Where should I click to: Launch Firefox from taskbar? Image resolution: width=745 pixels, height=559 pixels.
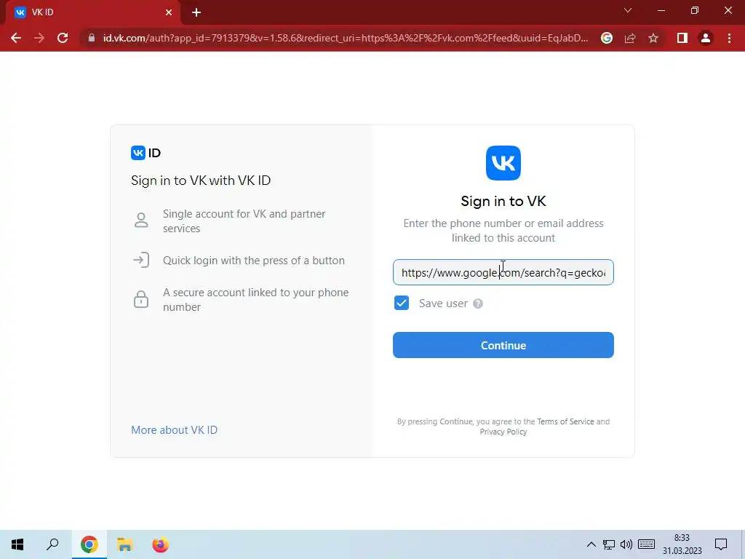[160, 544]
